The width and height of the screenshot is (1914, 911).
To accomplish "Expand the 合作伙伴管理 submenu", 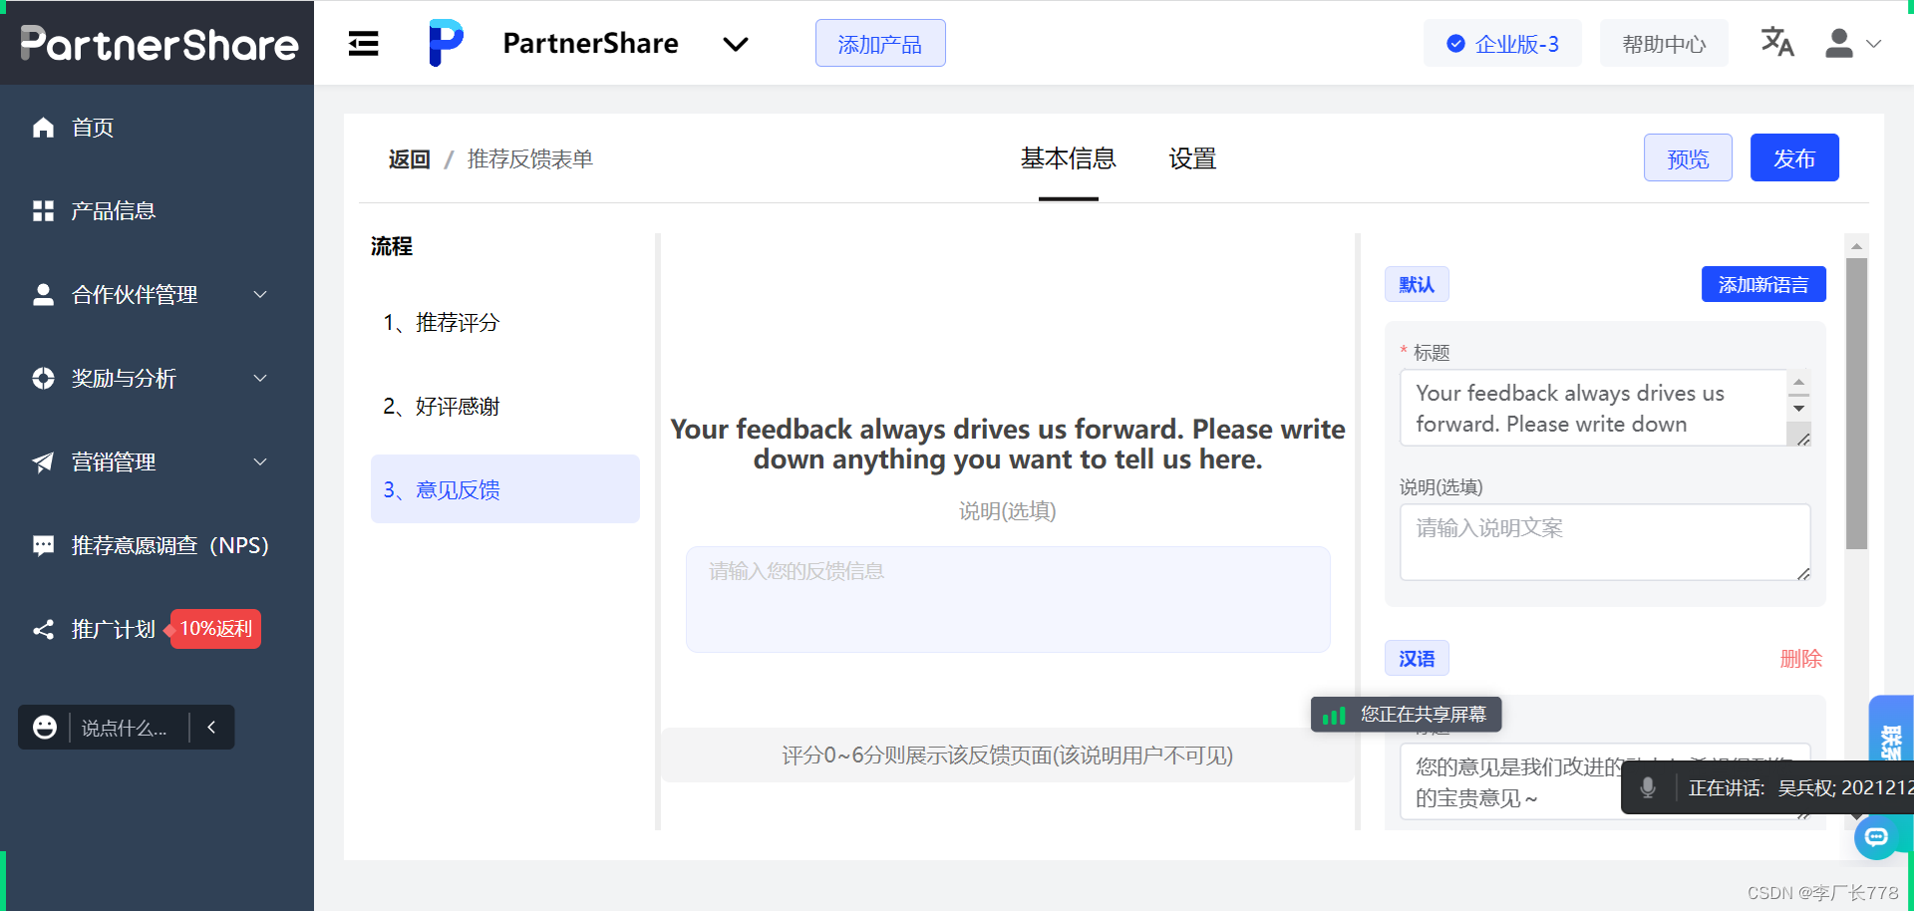I will coord(259,294).
